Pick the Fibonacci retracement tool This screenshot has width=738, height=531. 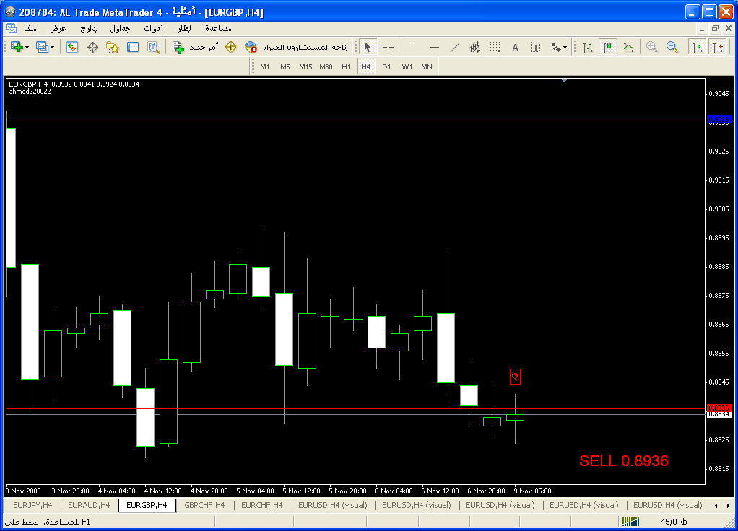(495, 47)
